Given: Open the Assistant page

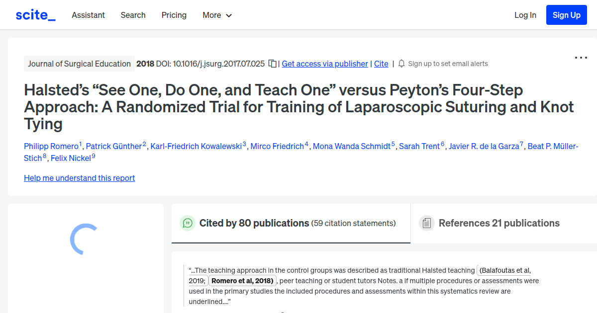Looking at the screenshot, I should coord(88,15).
